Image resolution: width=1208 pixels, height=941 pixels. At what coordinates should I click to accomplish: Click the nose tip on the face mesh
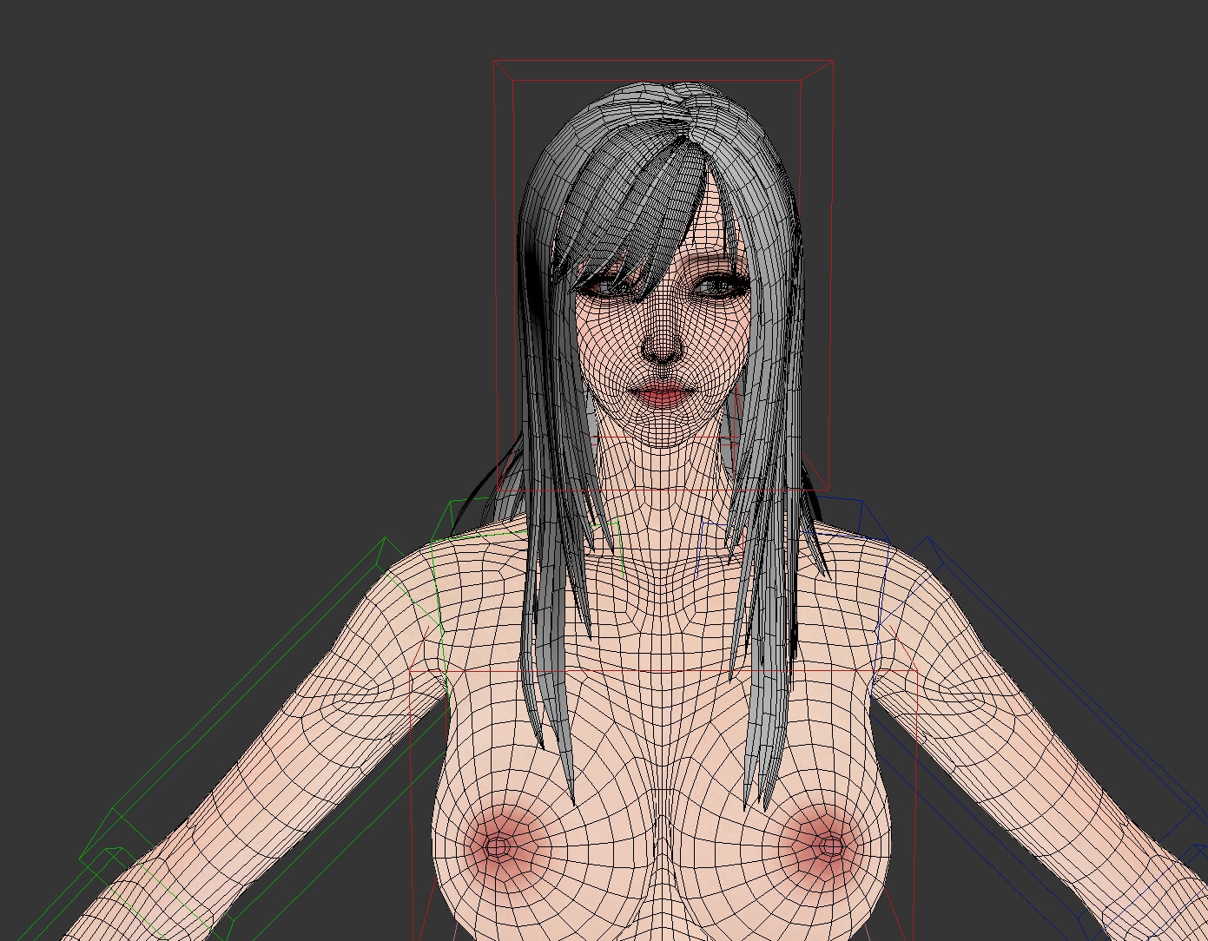point(663,347)
